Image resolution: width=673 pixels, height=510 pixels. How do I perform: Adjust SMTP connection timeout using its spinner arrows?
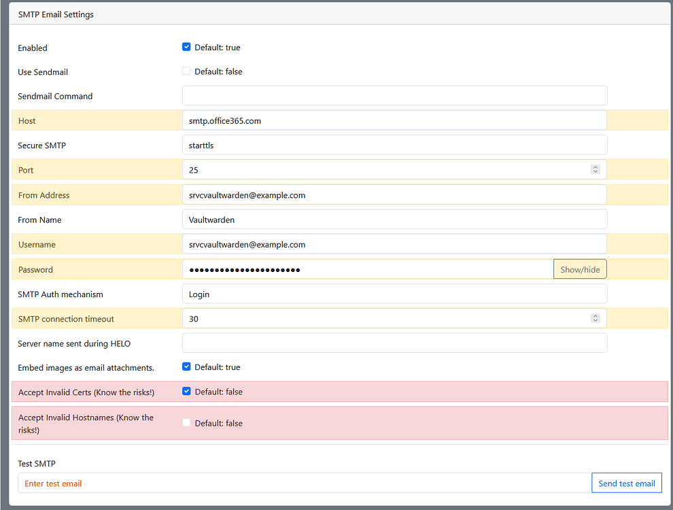pyautogui.click(x=595, y=318)
